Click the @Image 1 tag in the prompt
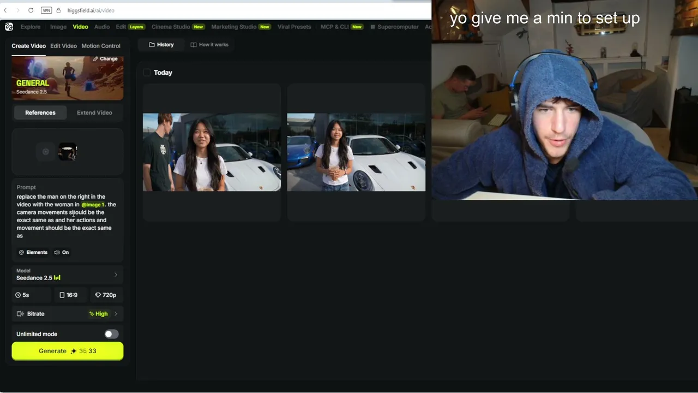Image resolution: width=698 pixels, height=393 pixels. [x=93, y=205]
